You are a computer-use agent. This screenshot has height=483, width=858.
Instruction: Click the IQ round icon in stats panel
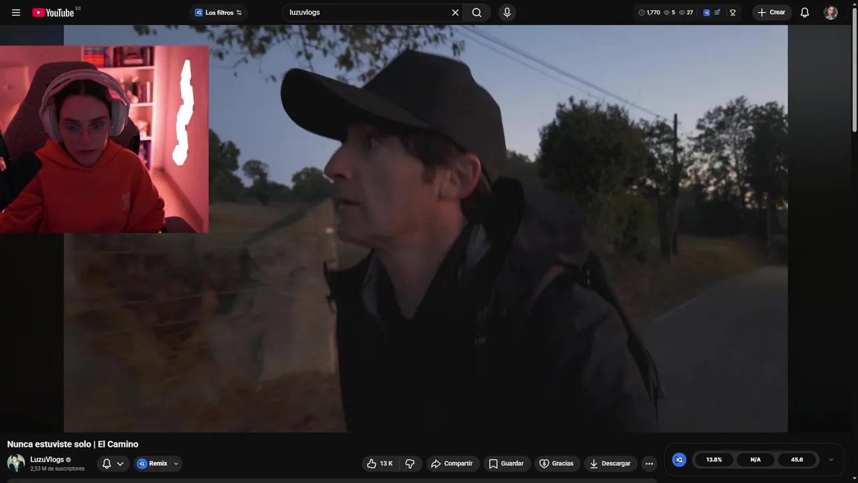[679, 460]
